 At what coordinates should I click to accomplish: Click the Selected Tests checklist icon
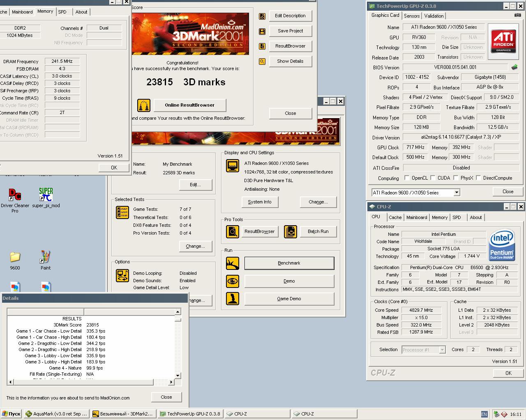point(122,212)
